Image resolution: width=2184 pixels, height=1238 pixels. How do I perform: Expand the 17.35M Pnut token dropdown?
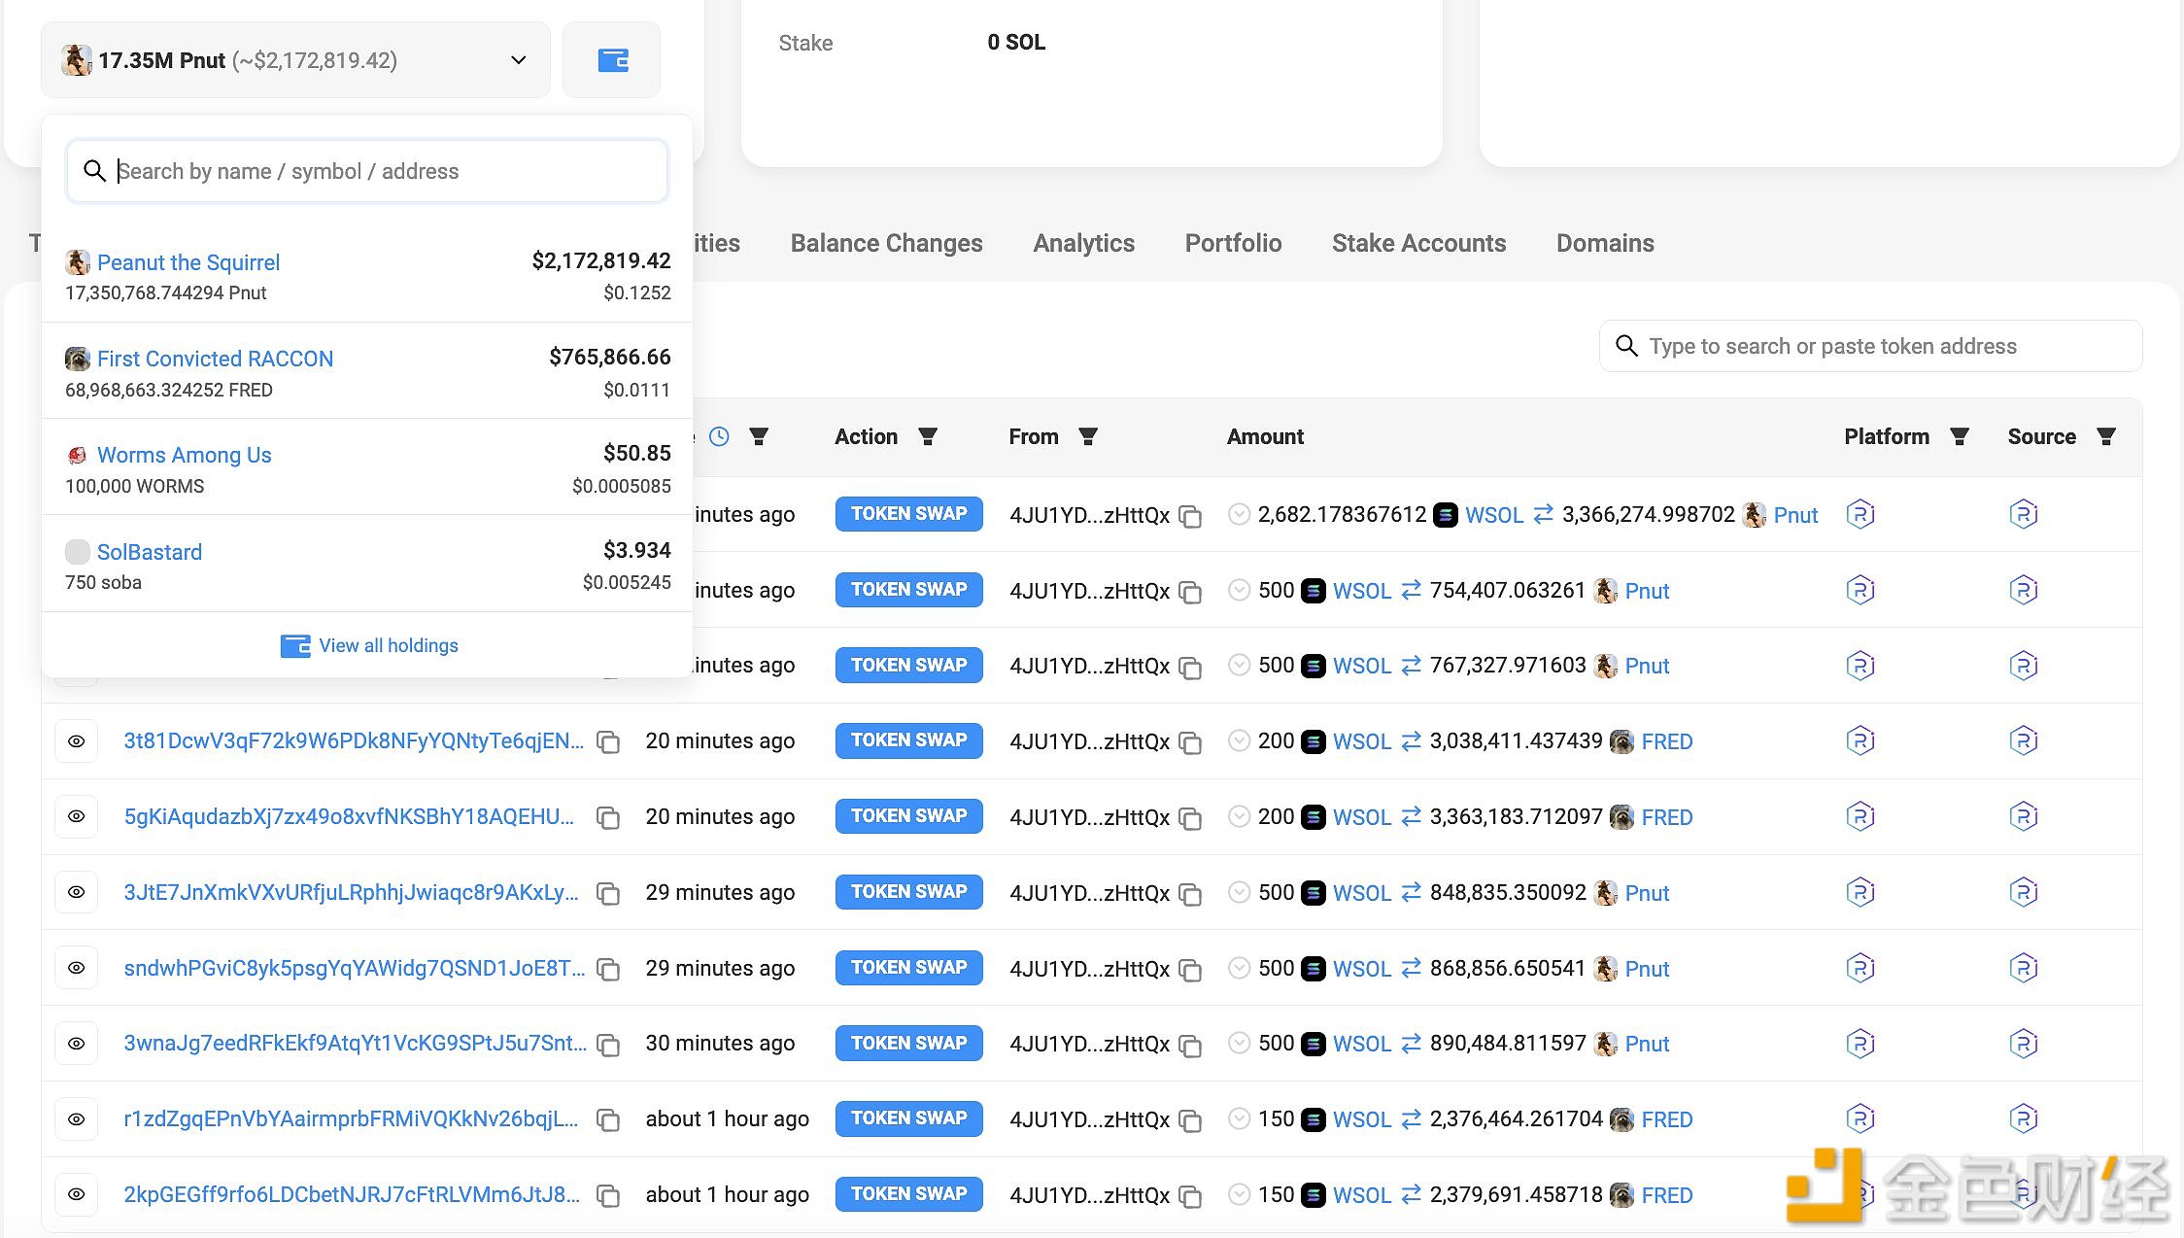pyautogui.click(x=295, y=60)
